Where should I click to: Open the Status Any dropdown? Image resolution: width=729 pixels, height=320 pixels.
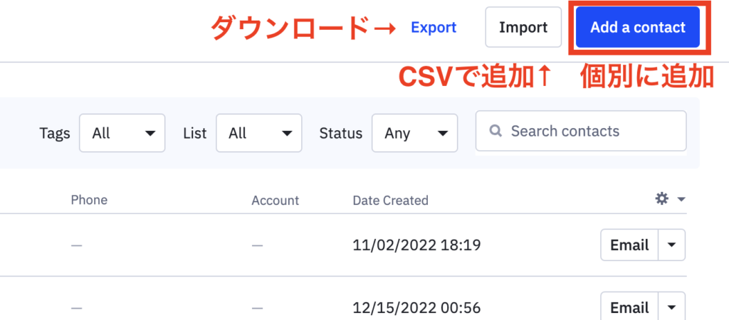point(415,133)
